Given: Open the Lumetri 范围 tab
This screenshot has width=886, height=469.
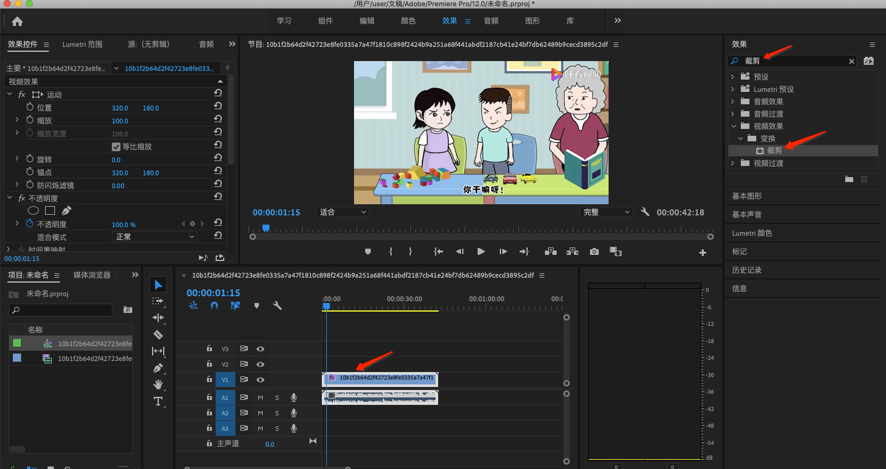Looking at the screenshot, I should click(82, 44).
